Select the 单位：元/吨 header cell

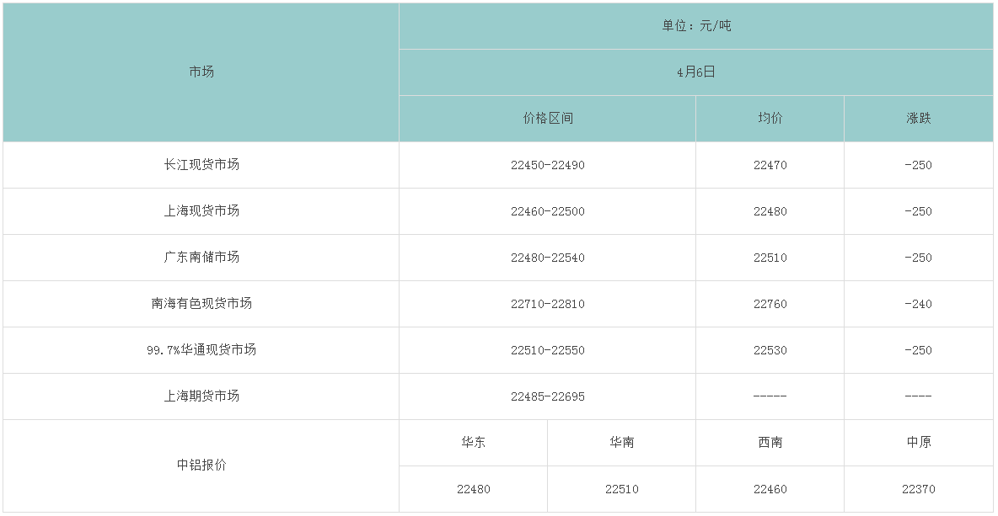[696, 26]
